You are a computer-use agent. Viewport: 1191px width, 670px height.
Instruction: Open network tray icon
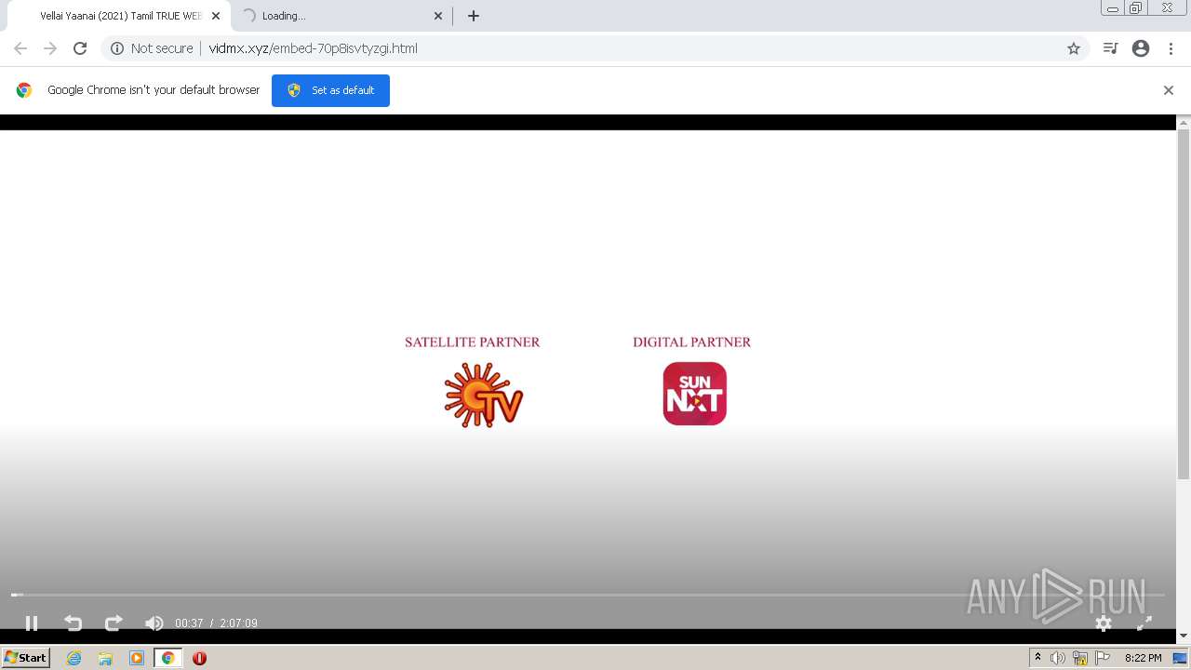pyautogui.click(x=1080, y=658)
